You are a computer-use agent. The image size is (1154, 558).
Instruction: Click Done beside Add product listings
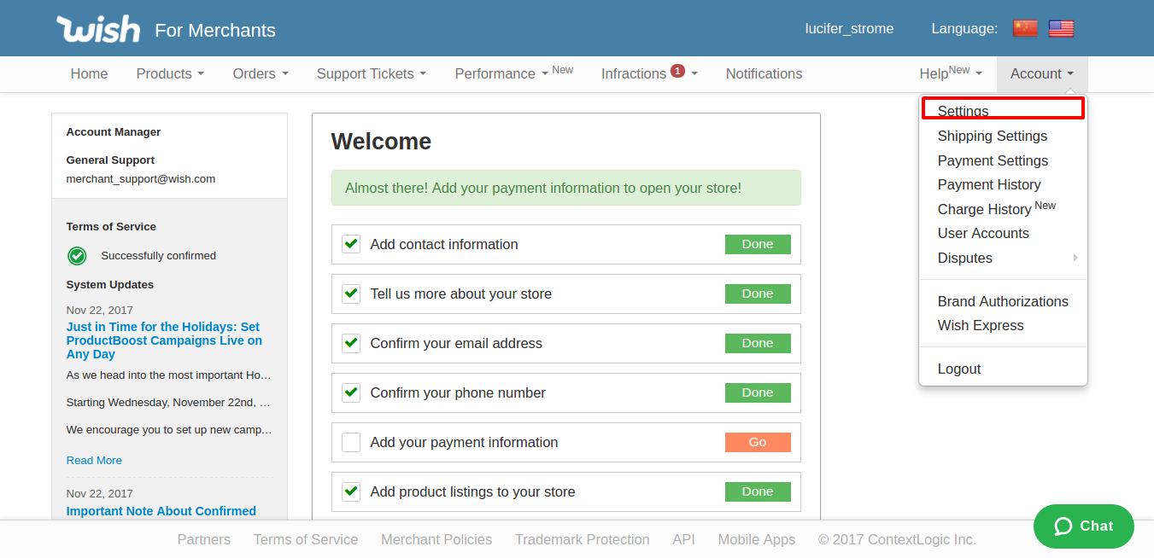tap(758, 491)
